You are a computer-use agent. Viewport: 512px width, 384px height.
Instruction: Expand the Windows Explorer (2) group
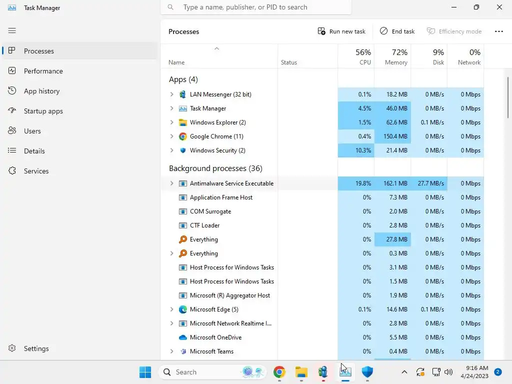pos(172,122)
